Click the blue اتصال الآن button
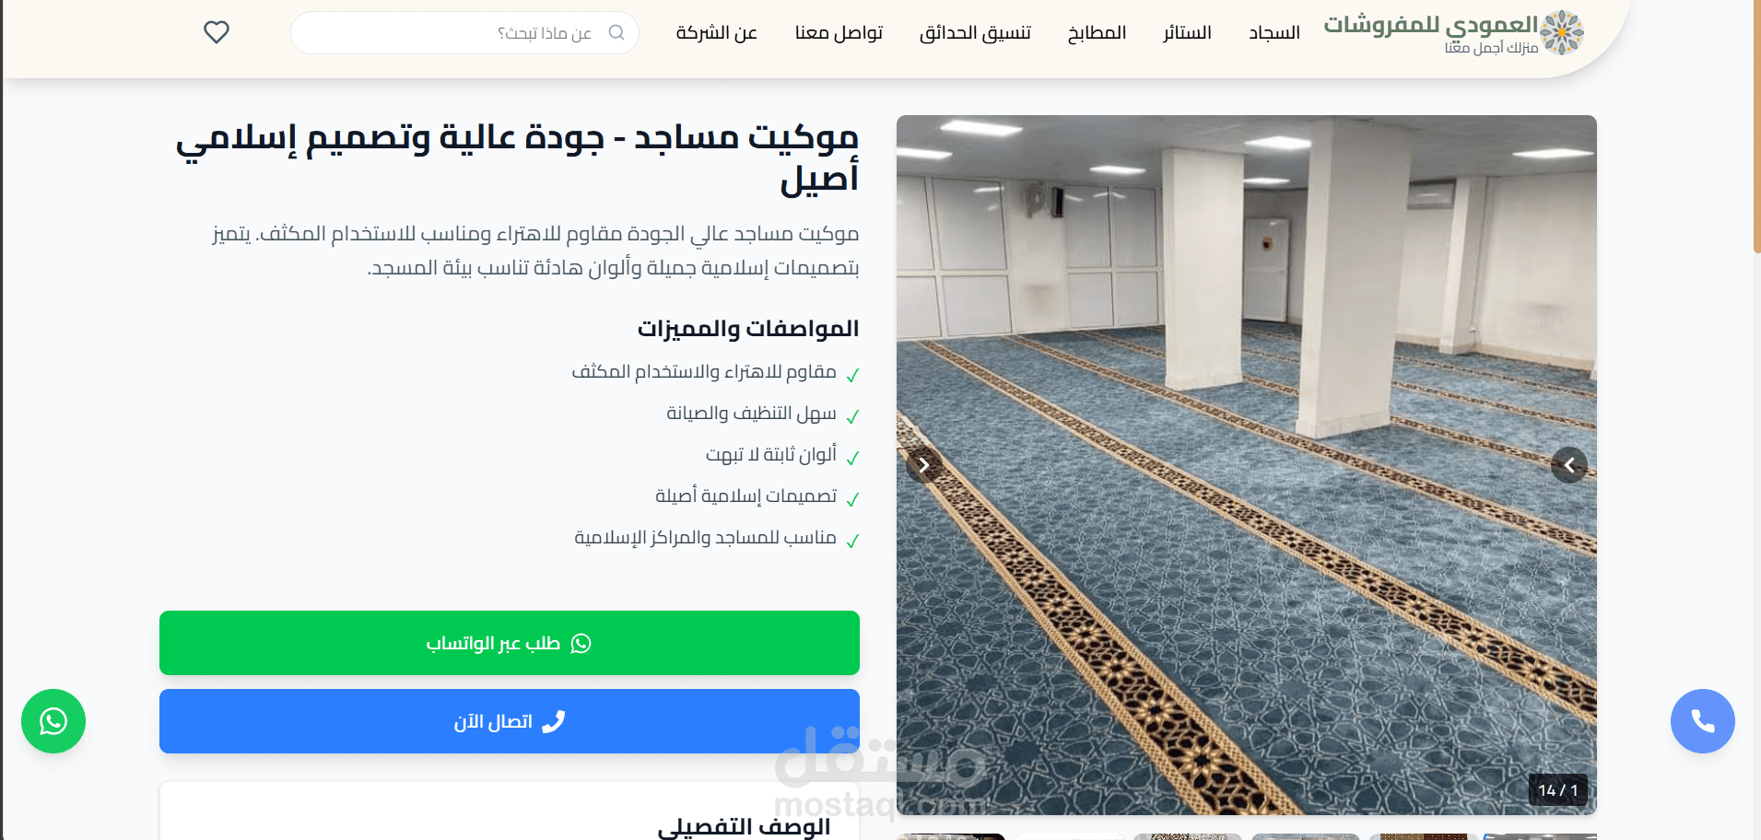The height and width of the screenshot is (840, 1761). click(510, 721)
